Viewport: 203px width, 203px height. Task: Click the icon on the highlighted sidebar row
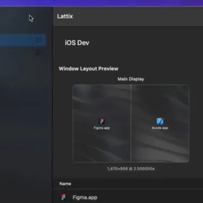38,40
